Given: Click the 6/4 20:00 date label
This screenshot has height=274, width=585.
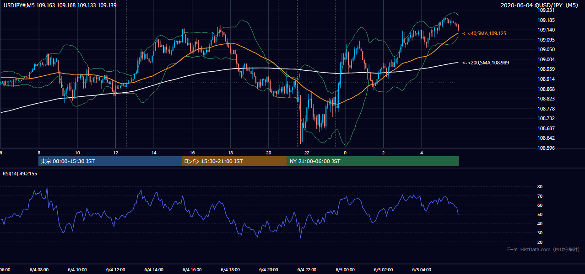Looking at the screenshot, I should click(269, 270).
